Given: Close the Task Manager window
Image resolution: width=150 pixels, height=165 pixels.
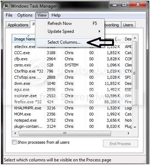Looking at the screenshot, I should coord(138,5).
